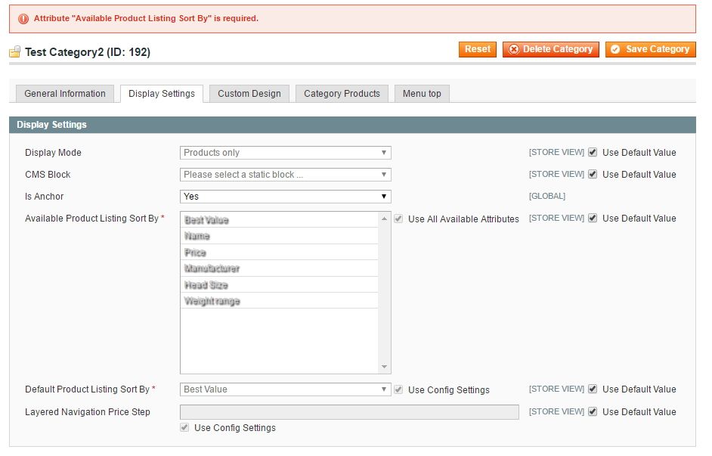Click the Reset button

477,49
